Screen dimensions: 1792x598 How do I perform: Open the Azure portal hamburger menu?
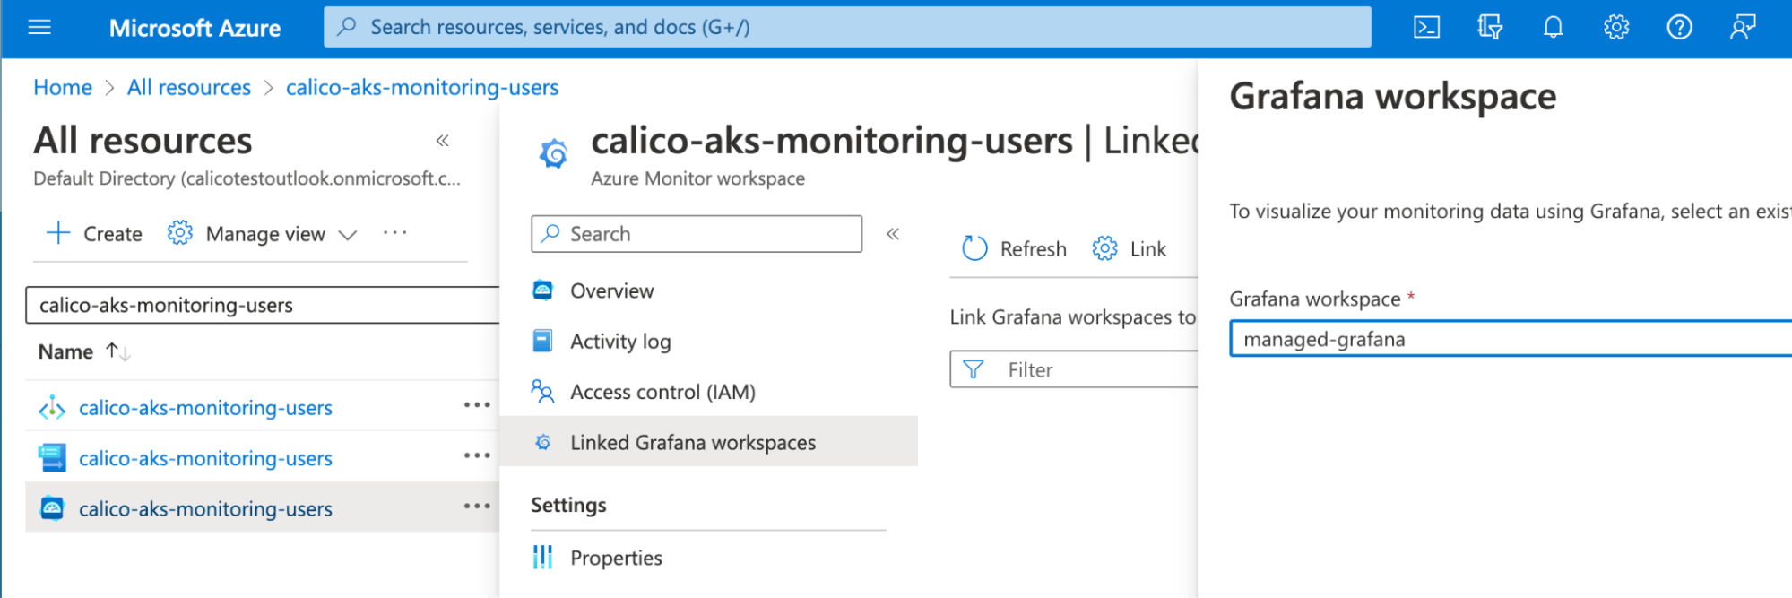[39, 27]
